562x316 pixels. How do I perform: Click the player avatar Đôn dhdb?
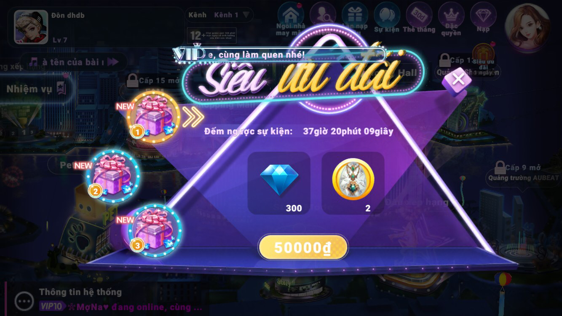[31, 27]
